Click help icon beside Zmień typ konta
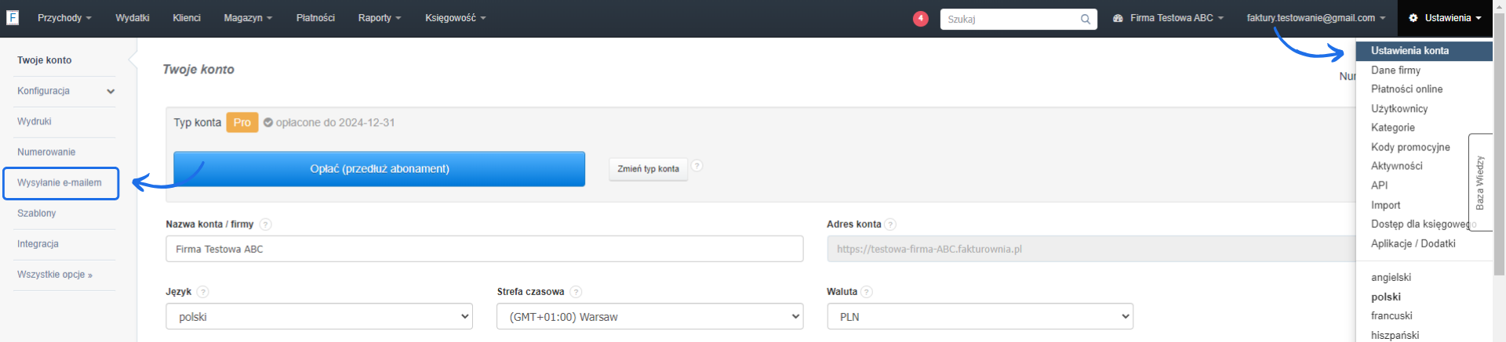1506x342 pixels. pyautogui.click(x=697, y=166)
